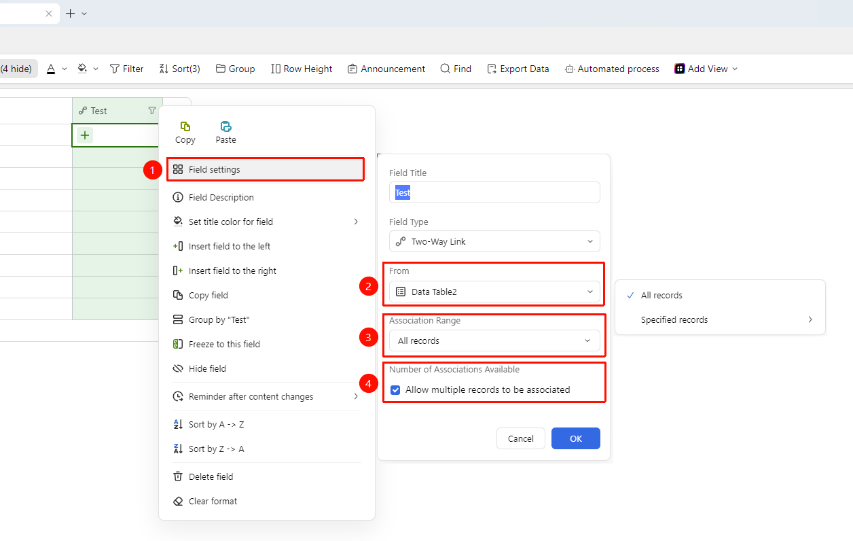The image size is (853, 541).
Task: Open the Association Range dropdown
Action: (x=494, y=341)
